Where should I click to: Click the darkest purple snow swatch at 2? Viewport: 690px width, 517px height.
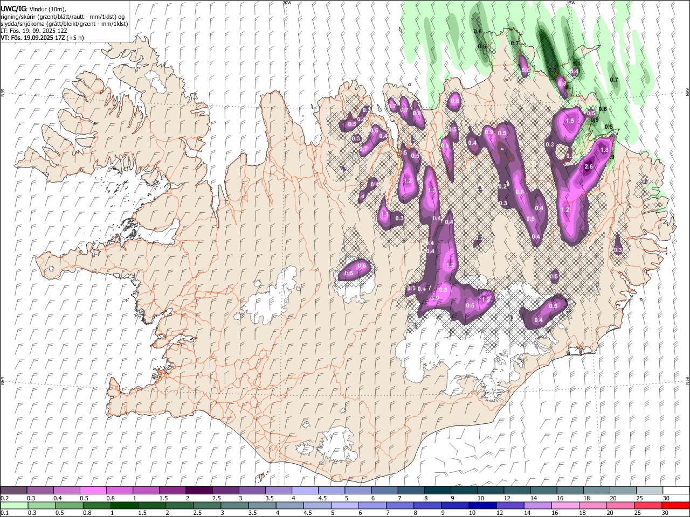[198, 490]
